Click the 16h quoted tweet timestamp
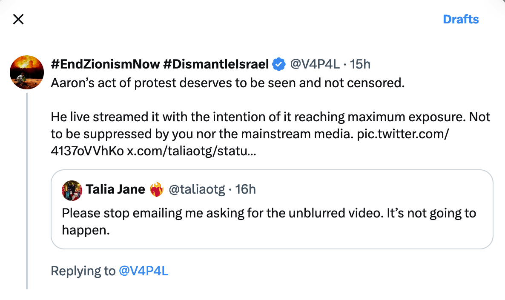Viewport: 505px width, 300px height. click(x=246, y=189)
